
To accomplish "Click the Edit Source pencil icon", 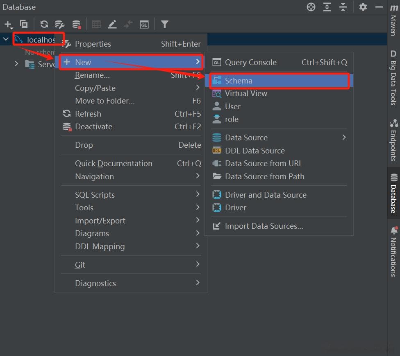I will coord(112,24).
